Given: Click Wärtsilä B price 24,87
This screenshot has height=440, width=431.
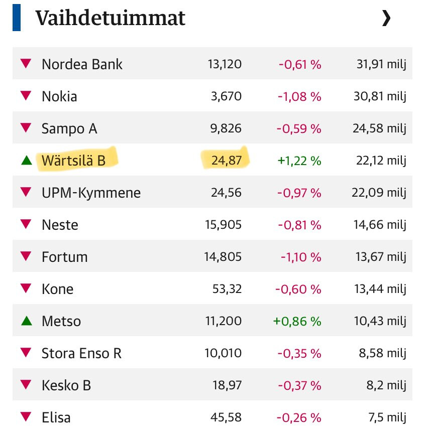Looking at the screenshot, I should pyautogui.click(x=226, y=161).
